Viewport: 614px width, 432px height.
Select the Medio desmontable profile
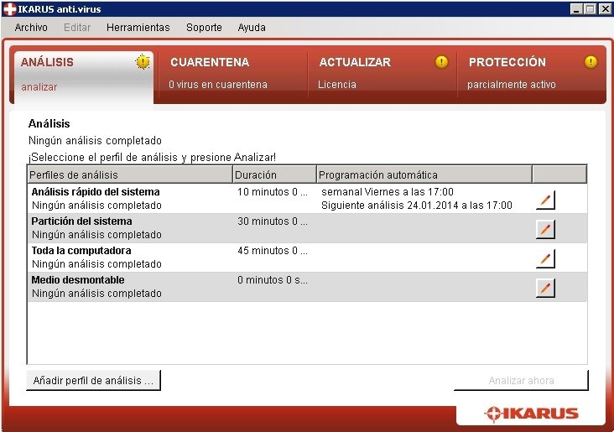(307, 287)
